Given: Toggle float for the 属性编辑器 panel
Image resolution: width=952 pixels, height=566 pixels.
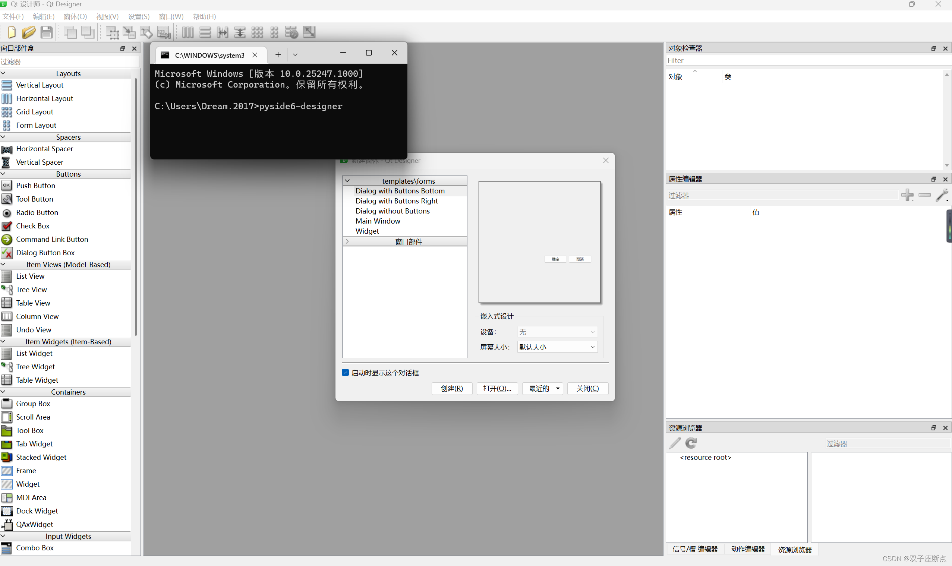Looking at the screenshot, I should tap(934, 179).
